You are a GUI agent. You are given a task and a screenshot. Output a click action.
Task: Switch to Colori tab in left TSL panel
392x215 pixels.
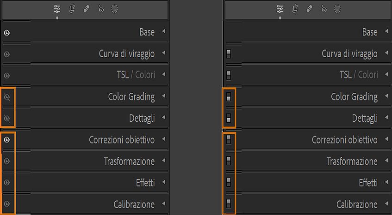[x=145, y=75]
